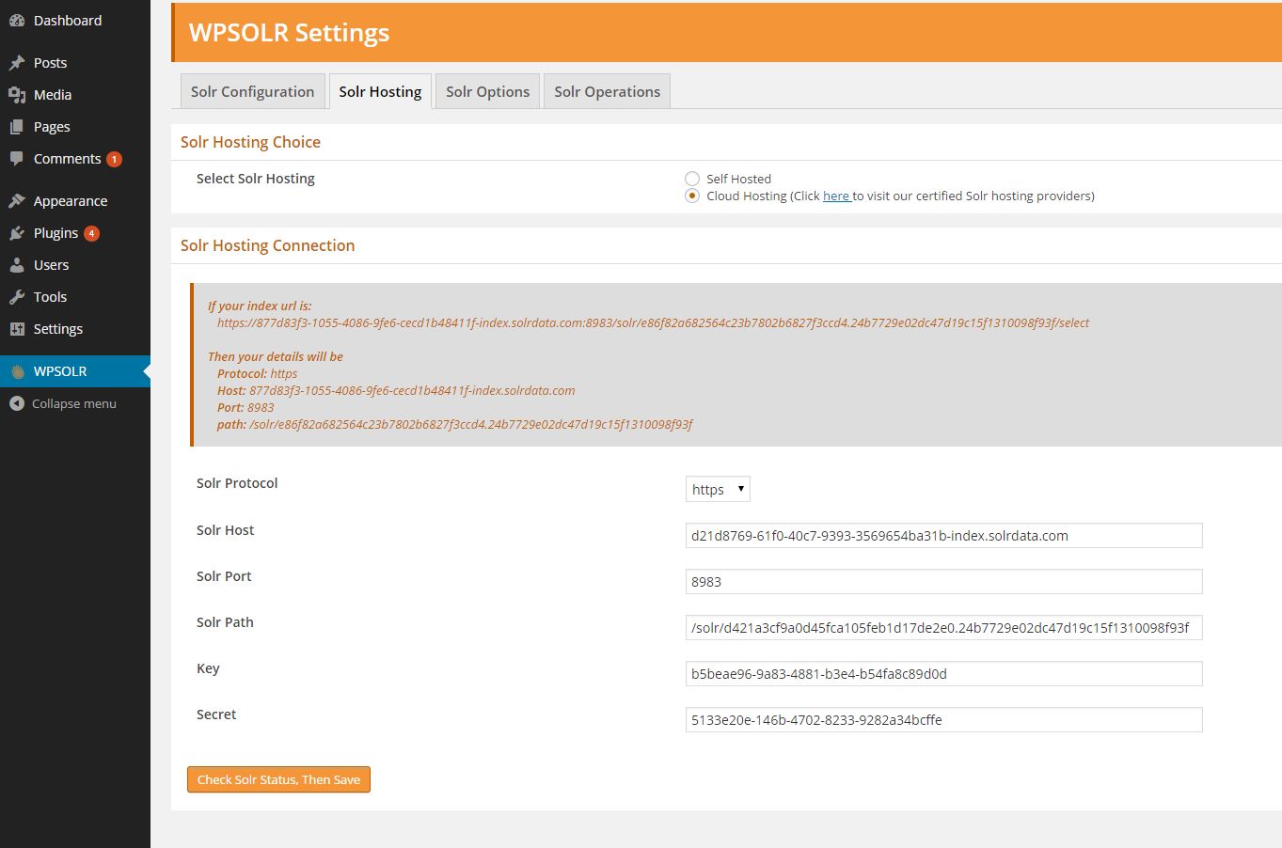This screenshot has height=848, width=1282.
Task: Click the Appearance paintbrush icon
Action: 17,201
